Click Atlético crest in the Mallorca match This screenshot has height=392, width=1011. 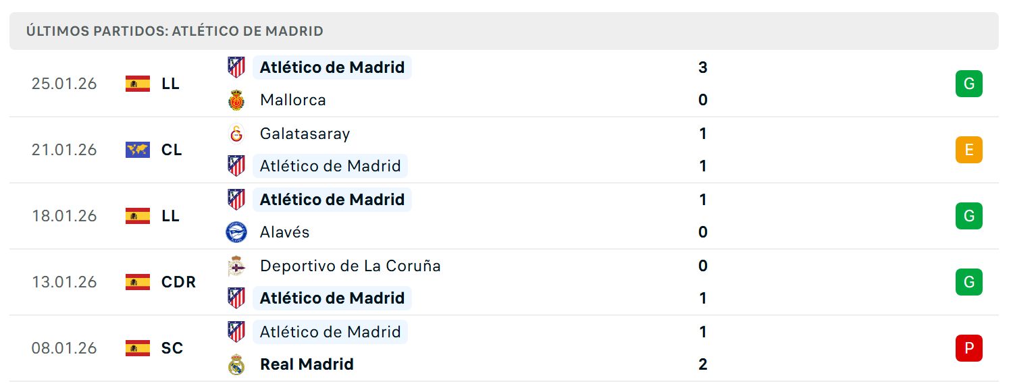[x=236, y=67]
